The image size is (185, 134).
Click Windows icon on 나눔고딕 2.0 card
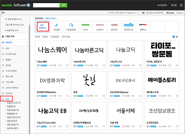(140, 65)
